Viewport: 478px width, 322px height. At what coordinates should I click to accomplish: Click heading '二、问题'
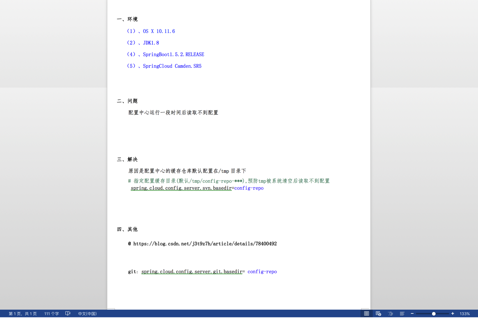[x=127, y=101]
